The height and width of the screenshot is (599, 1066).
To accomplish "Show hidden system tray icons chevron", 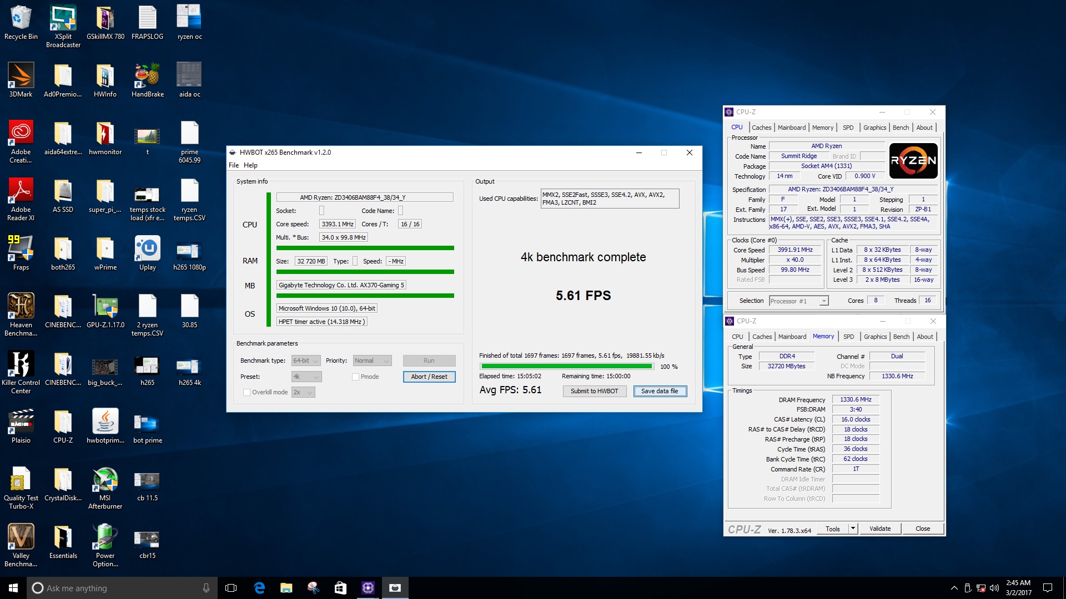I will point(954,588).
